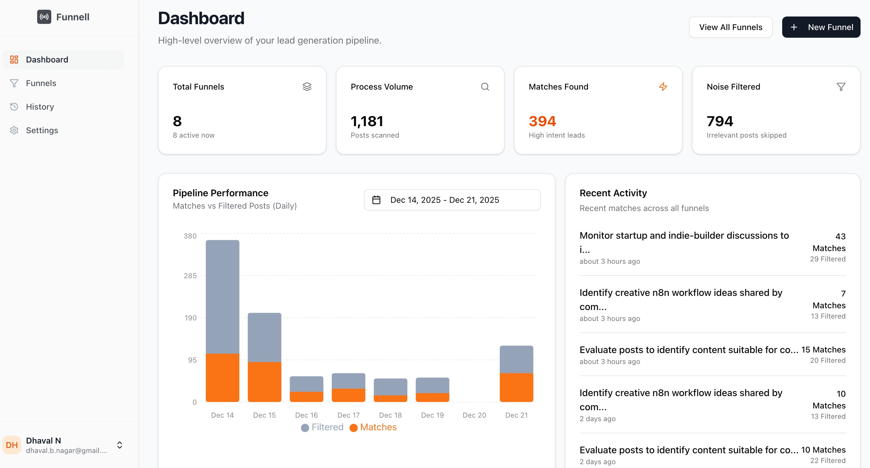
Task: Open the Dec 14 - Dec 21 date range picker
Action: coord(452,200)
